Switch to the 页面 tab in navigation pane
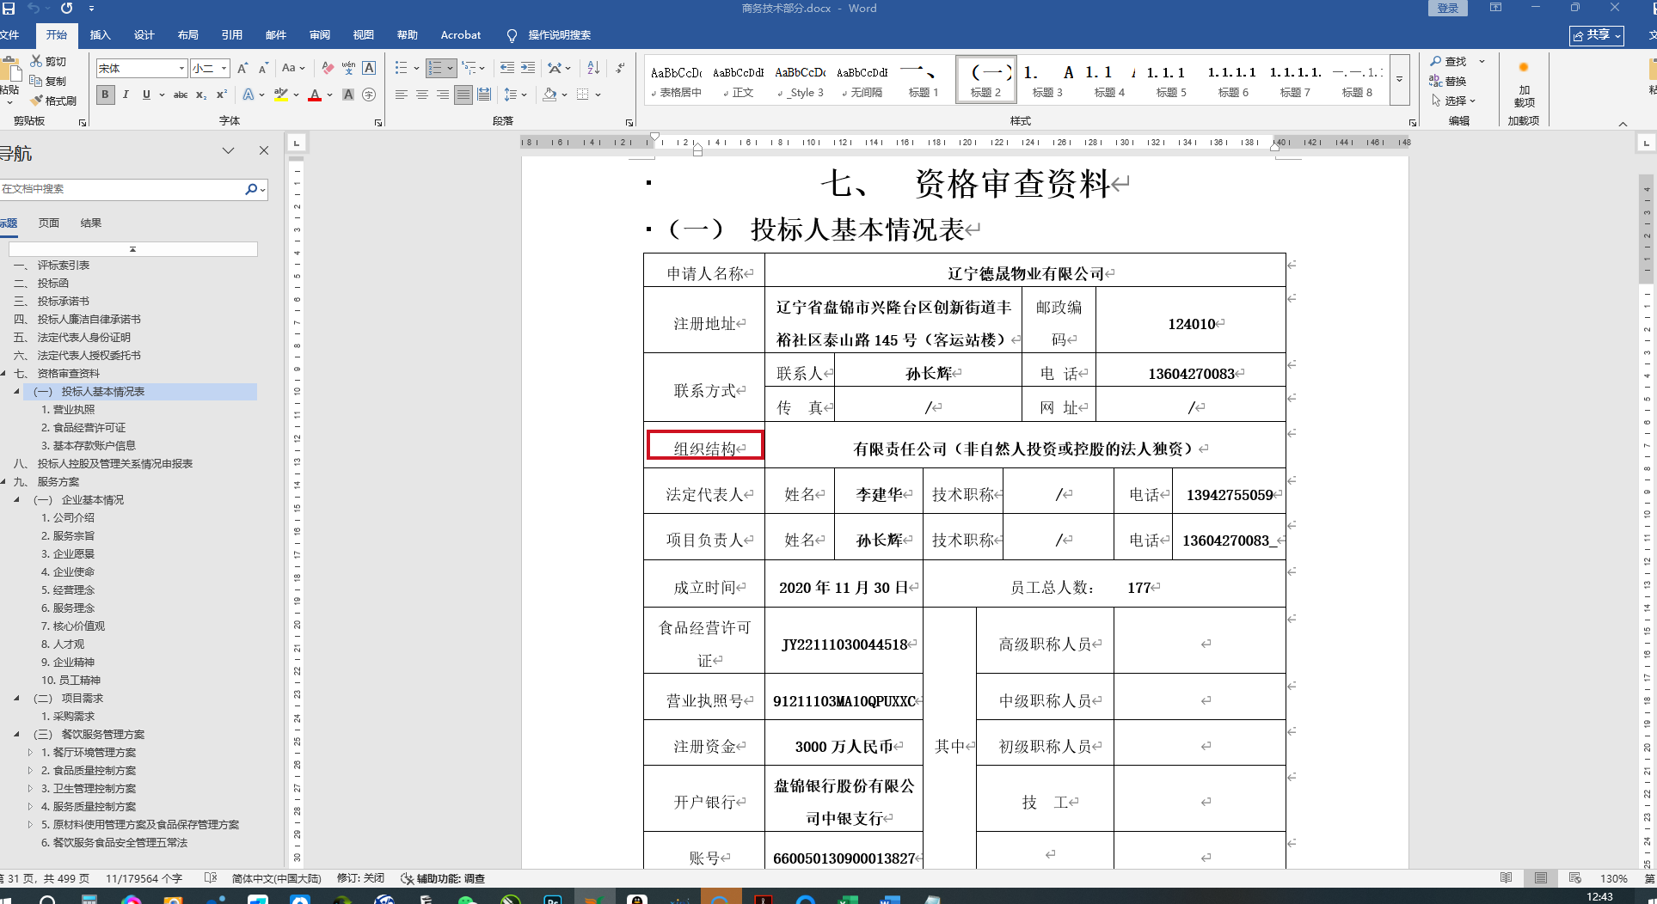 (49, 223)
